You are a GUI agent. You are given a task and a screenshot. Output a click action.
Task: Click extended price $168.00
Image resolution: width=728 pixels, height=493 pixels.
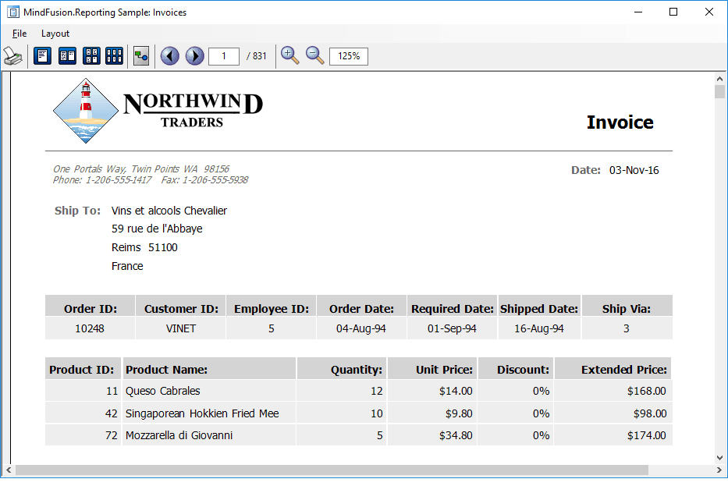click(646, 391)
